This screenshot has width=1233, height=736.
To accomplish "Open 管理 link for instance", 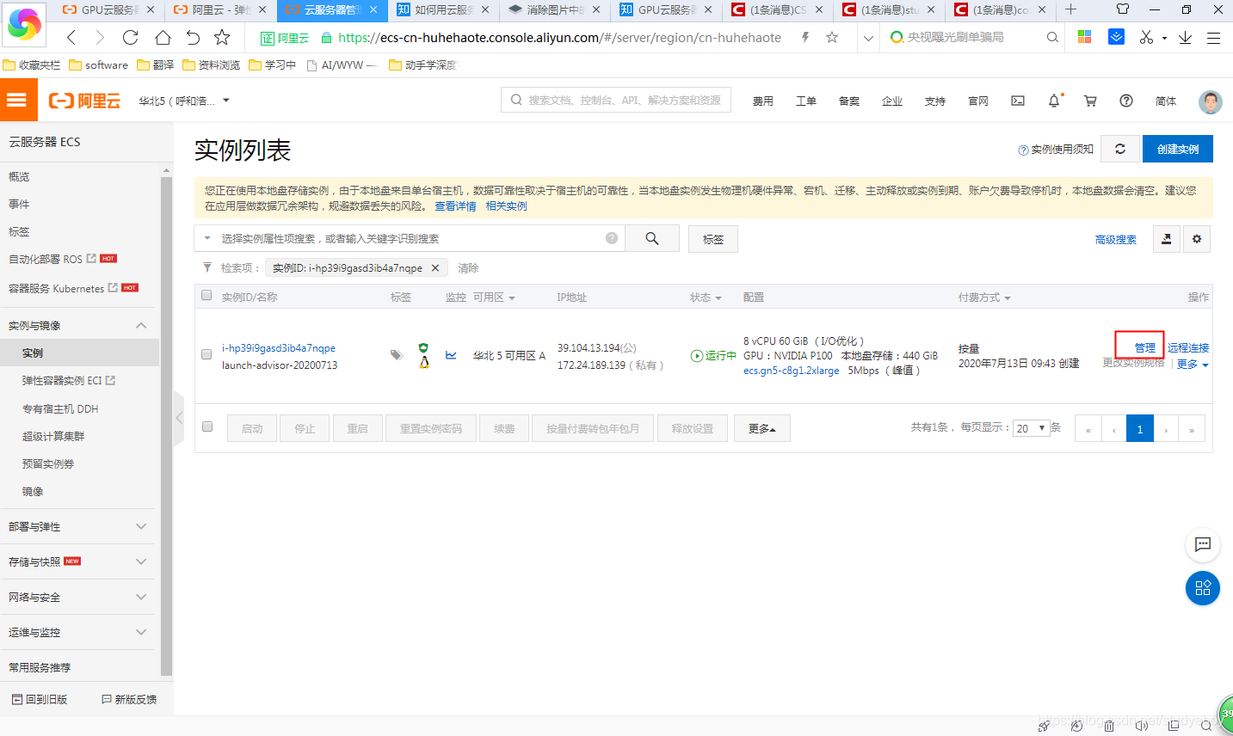I will click(x=1145, y=347).
